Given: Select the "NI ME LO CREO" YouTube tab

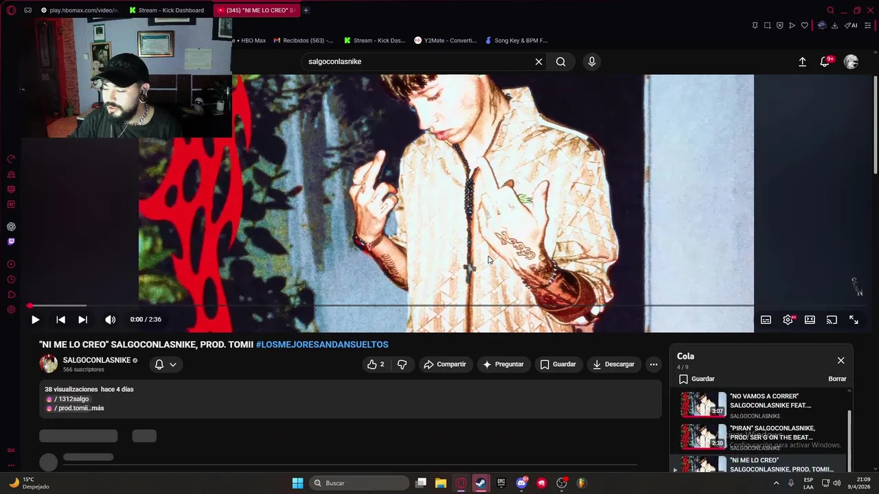Looking at the screenshot, I should click(255, 10).
